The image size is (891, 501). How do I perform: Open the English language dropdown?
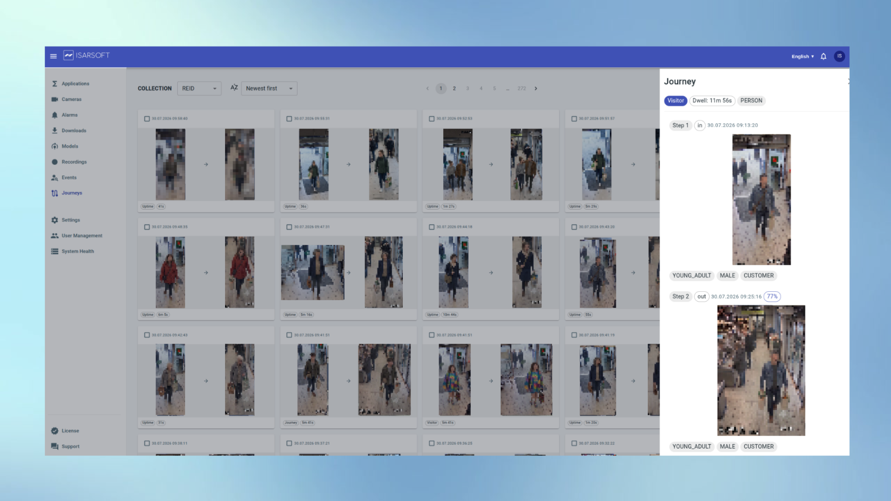coord(802,57)
